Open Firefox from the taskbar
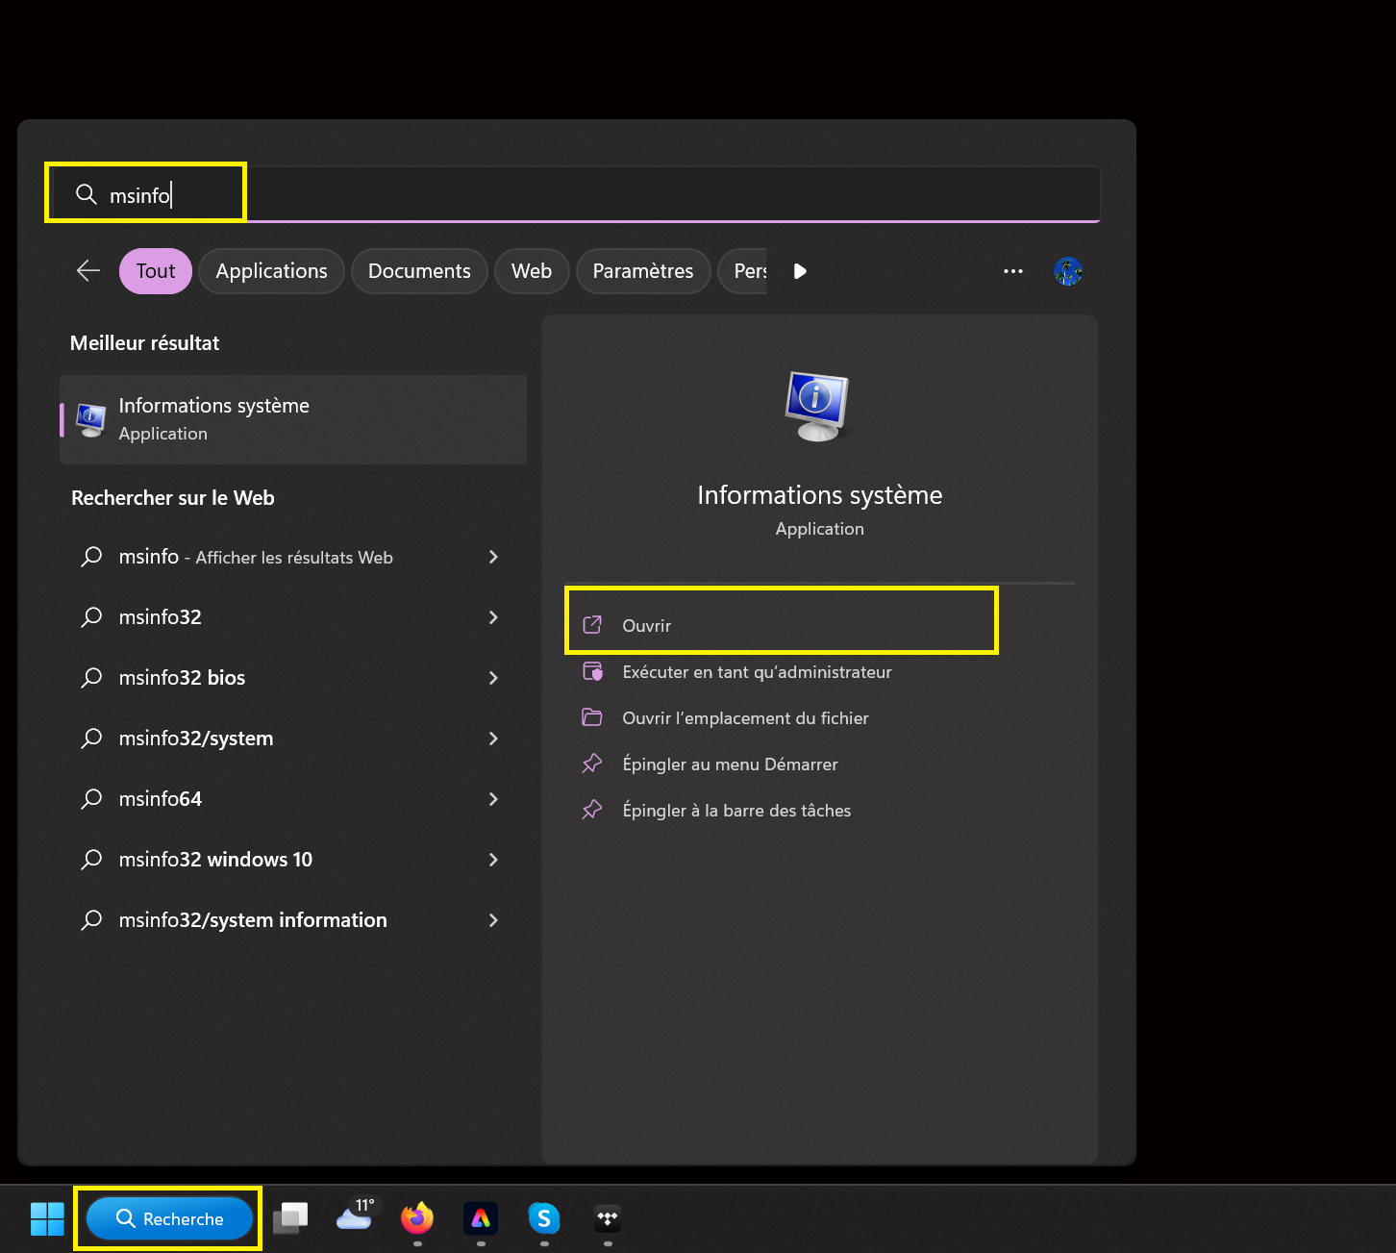The width and height of the screenshot is (1396, 1253). tap(417, 1218)
